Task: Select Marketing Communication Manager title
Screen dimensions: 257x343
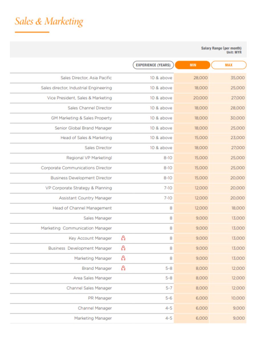Action: [x=76, y=228]
